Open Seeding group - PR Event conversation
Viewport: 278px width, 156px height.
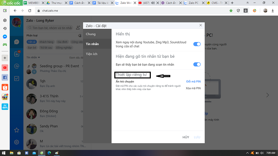(x=55, y=68)
